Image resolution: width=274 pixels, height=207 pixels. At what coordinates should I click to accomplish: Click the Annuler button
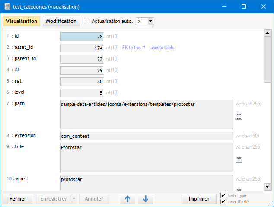94,199
